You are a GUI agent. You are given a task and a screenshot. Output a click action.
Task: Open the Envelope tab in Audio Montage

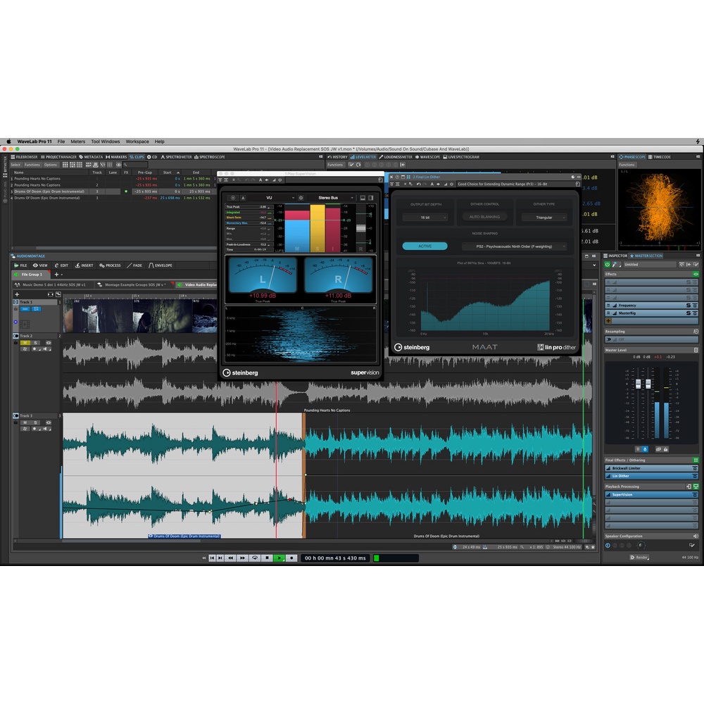coord(161,265)
